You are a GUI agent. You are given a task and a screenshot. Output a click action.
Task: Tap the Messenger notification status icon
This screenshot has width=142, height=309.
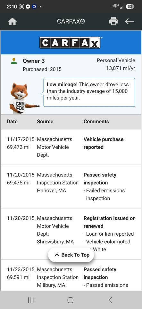(28, 6)
